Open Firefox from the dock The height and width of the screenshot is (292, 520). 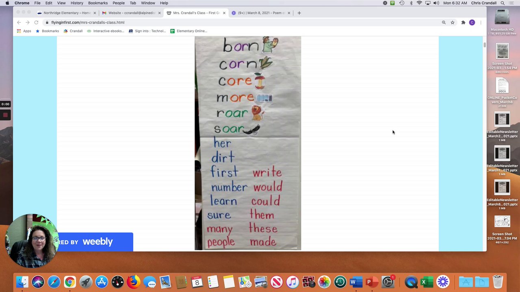point(133,281)
